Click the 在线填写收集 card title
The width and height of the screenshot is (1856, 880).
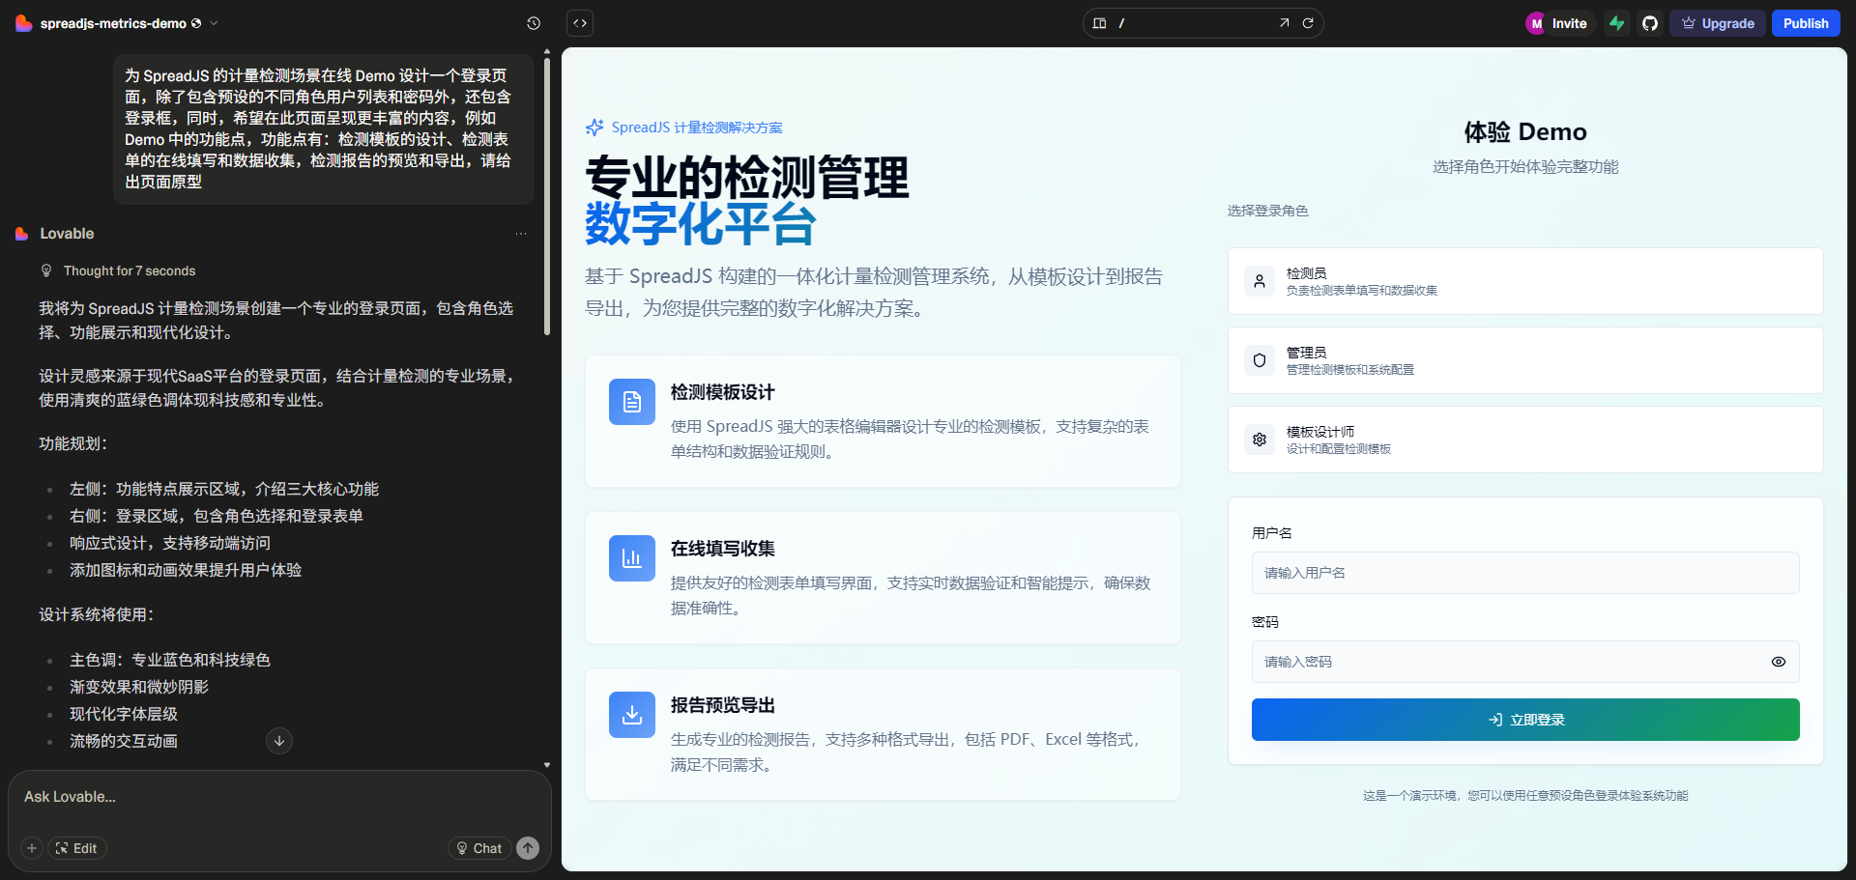click(723, 549)
